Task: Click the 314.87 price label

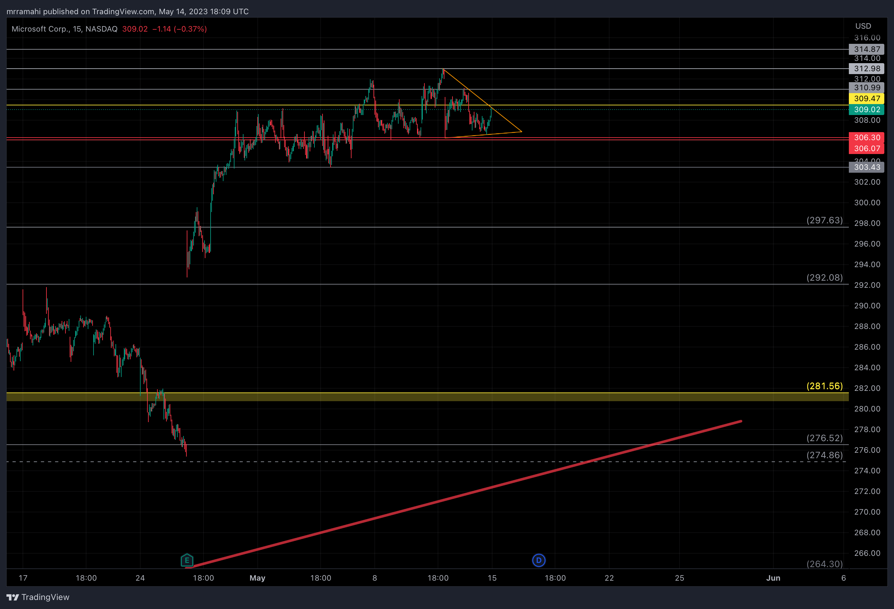Action: pyautogui.click(x=866, y=49)
